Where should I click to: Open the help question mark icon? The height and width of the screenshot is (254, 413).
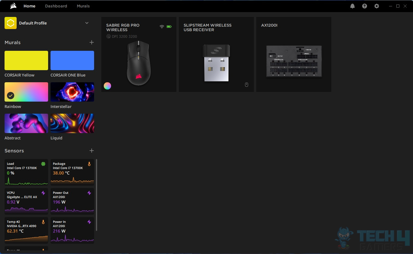(365, 6)
